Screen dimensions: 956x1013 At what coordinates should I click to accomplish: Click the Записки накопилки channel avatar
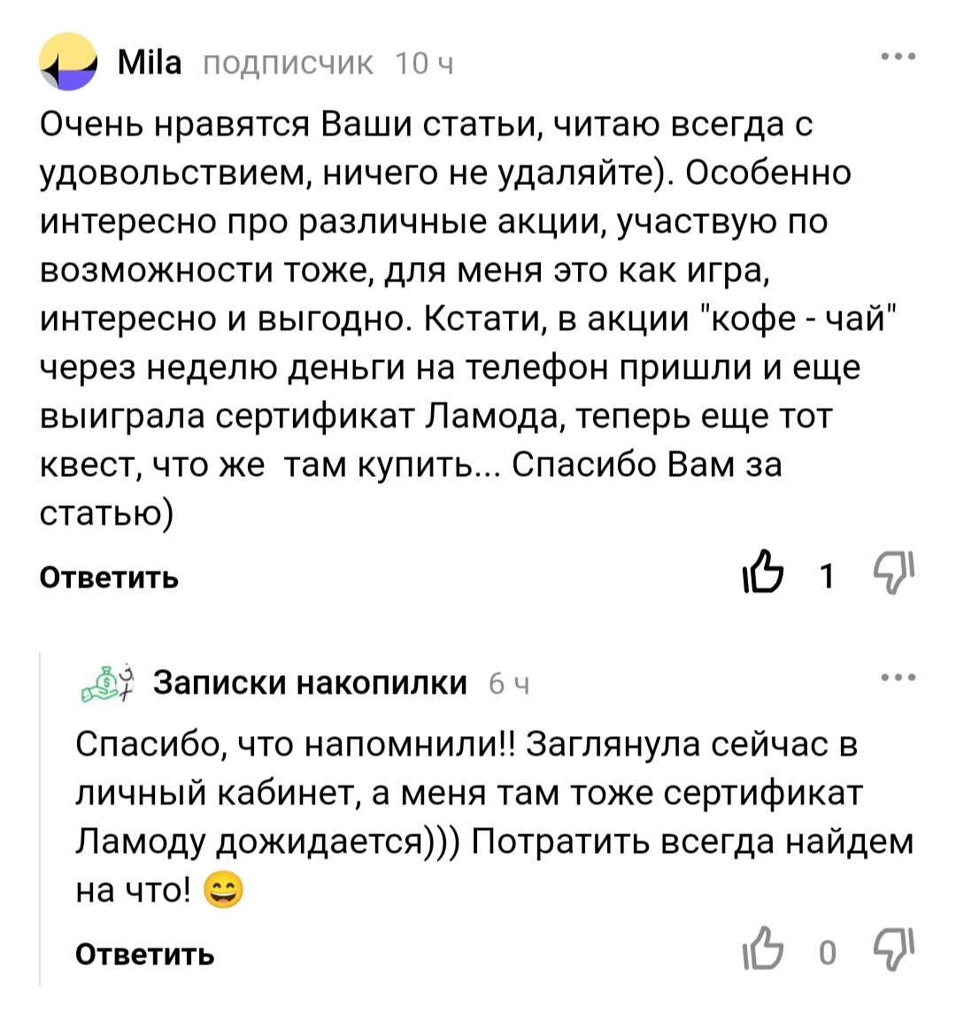[108, 683]
